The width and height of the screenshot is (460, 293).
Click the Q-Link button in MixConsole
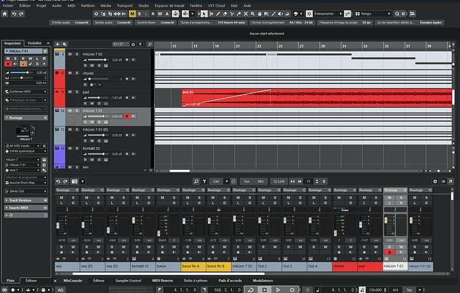click(x=279, y=181)
